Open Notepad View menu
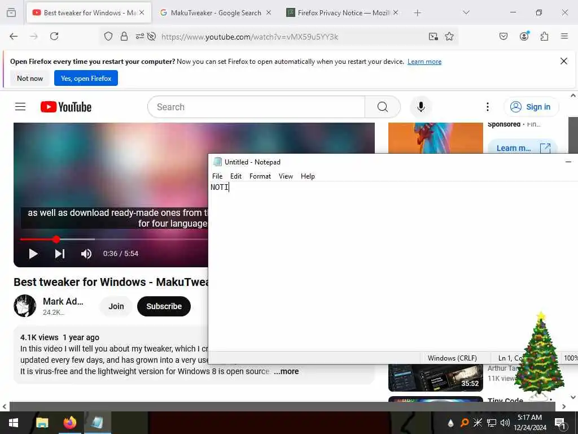Viewport: 578px width, 434px height. pos(286,176)
